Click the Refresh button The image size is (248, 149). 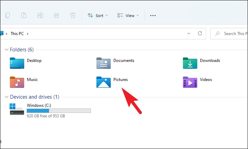pyautogui.click(x=200, y=33)
